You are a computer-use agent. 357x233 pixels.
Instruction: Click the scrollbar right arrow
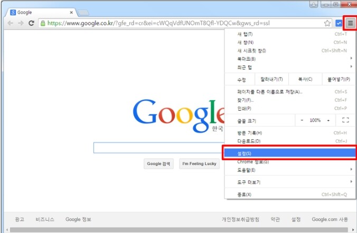pos(353,230)
